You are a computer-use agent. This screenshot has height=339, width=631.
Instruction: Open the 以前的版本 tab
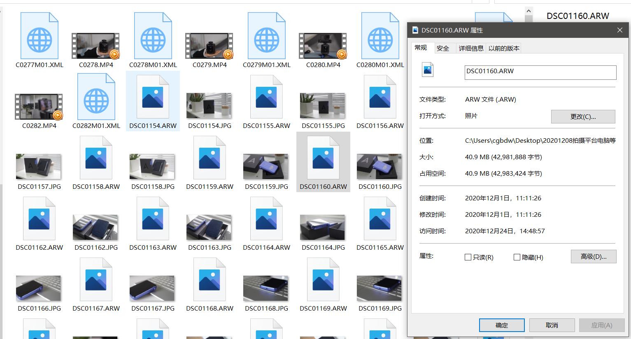click(x=503, y=48)
